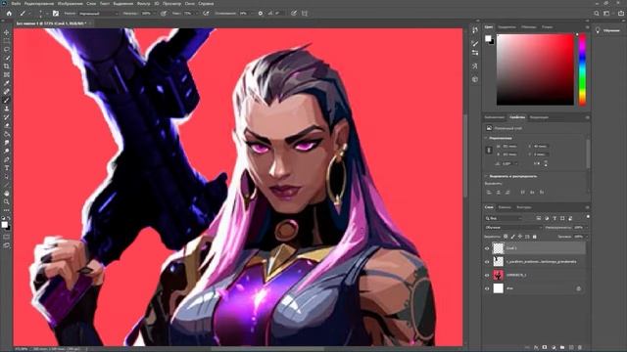Open the History panel icon in collapsed strip
The height and width of the screenshot is (352, 627).
(474, 30)
